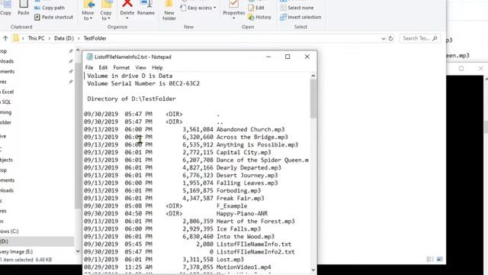Click the Copy to ribbon icon
Screen dimensions: 488x275
tap(106, 10)
